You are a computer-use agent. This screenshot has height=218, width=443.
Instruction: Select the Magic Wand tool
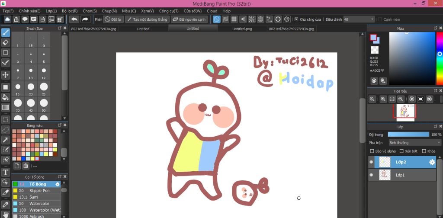[5, 140]
